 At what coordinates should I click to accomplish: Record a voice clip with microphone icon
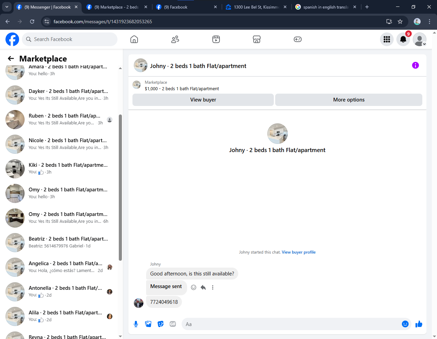pos(136,324)
